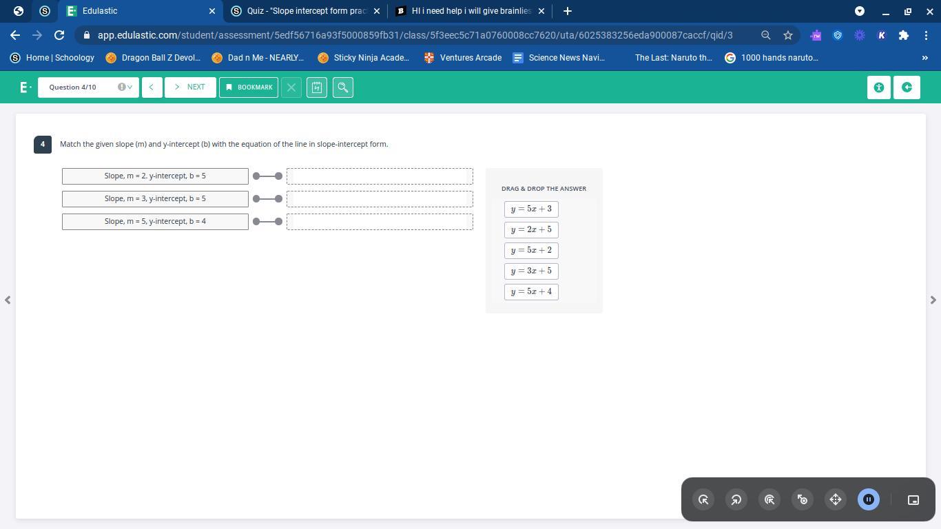
Task: Open the scratchpad tool icon
Action: click(317, 87)
